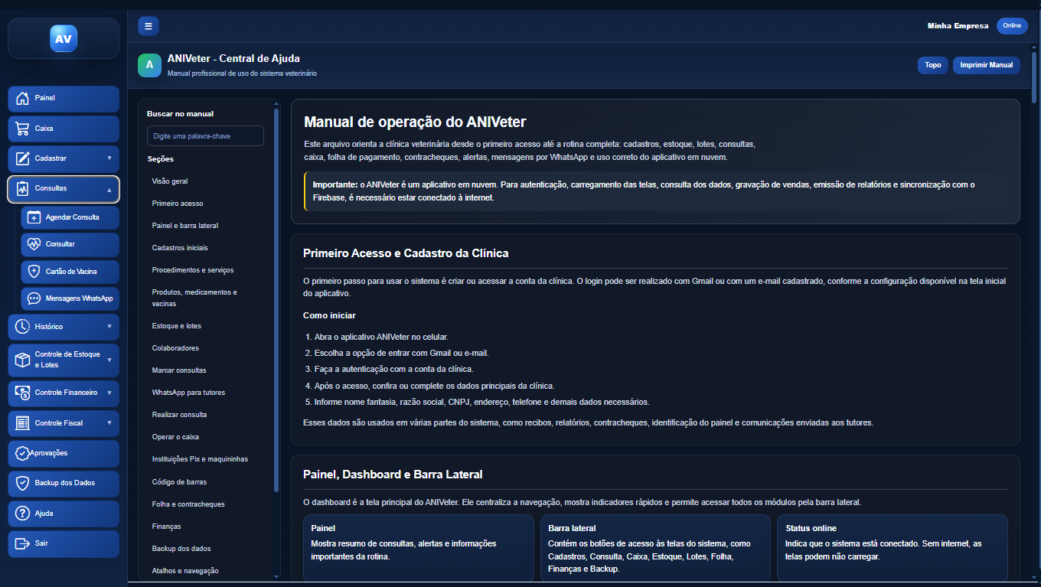Click the Topo button
Viewport: 1041px width, 587px height.
click(x=933, y=65)
